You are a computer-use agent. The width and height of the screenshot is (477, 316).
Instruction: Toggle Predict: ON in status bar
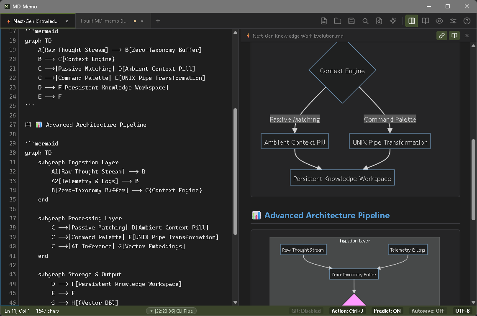[387, 311]
